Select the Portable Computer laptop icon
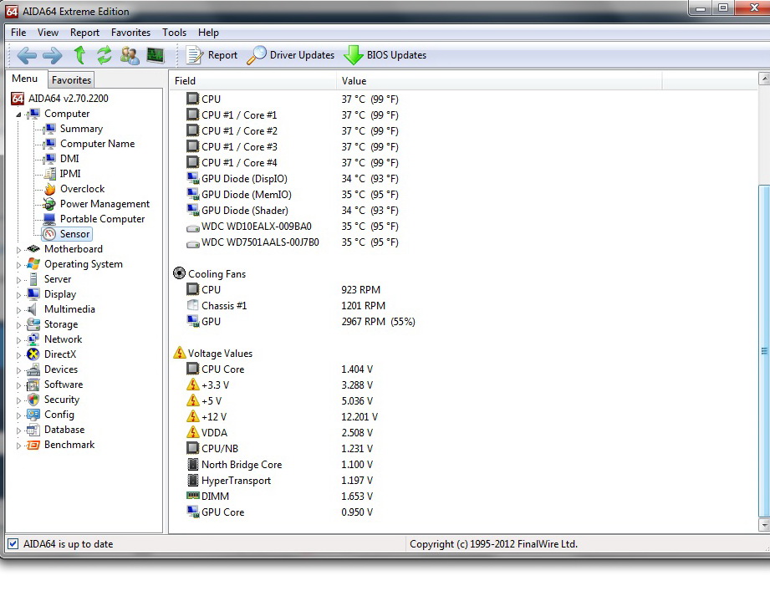770x596 pixels. point(49,219)
